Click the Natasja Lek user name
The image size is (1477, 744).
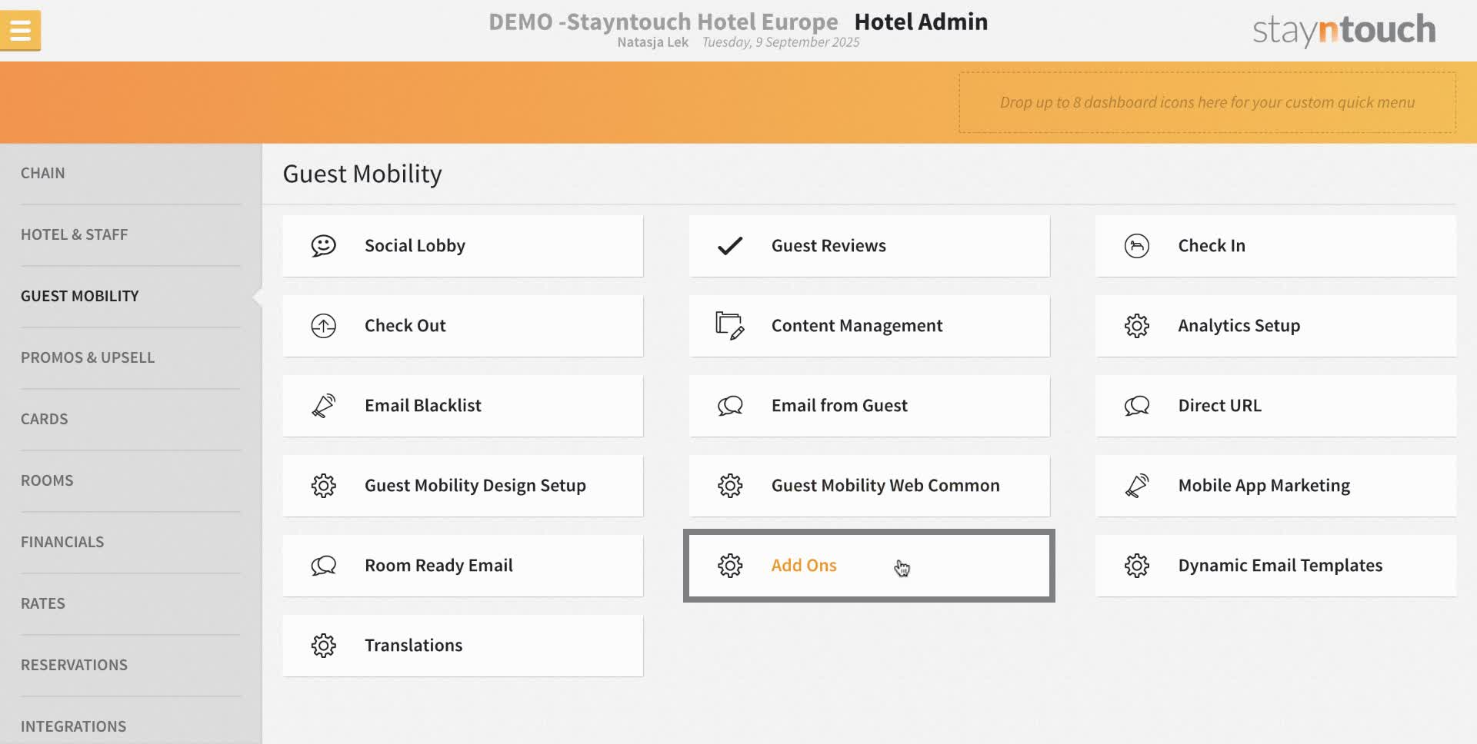[652, 42]
